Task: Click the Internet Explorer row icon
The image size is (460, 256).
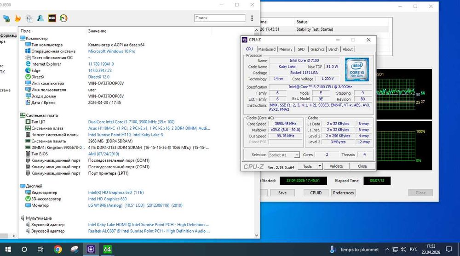Action: pos(28,64)
